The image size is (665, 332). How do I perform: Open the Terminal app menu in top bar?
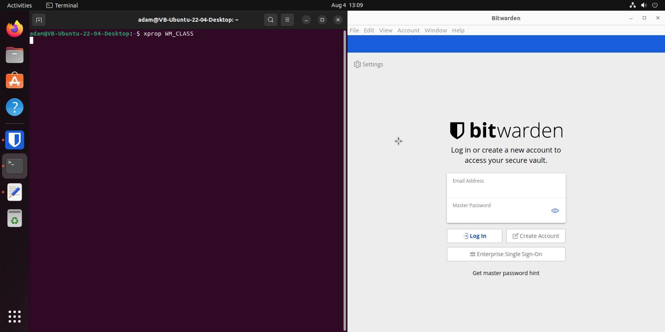(62, 5)
